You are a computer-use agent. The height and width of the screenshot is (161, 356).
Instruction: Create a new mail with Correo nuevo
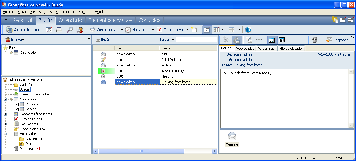coord(103,30)
